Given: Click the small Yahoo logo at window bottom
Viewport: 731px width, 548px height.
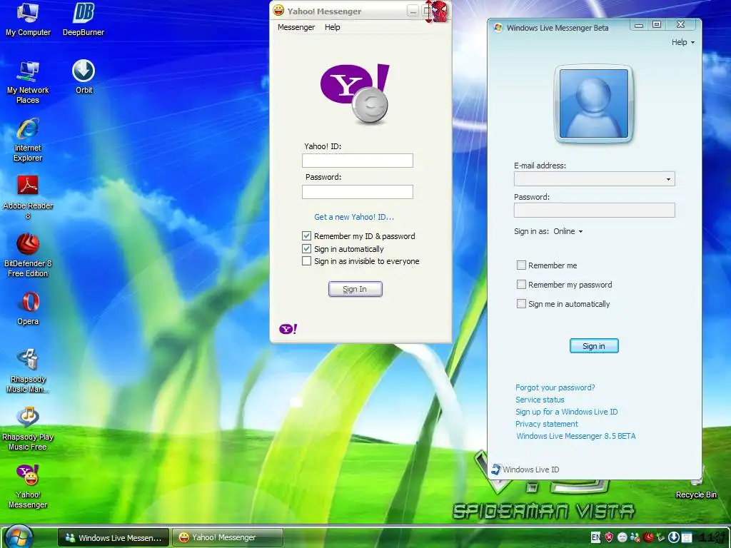Looking at the screenshot, I should [288, 329].
